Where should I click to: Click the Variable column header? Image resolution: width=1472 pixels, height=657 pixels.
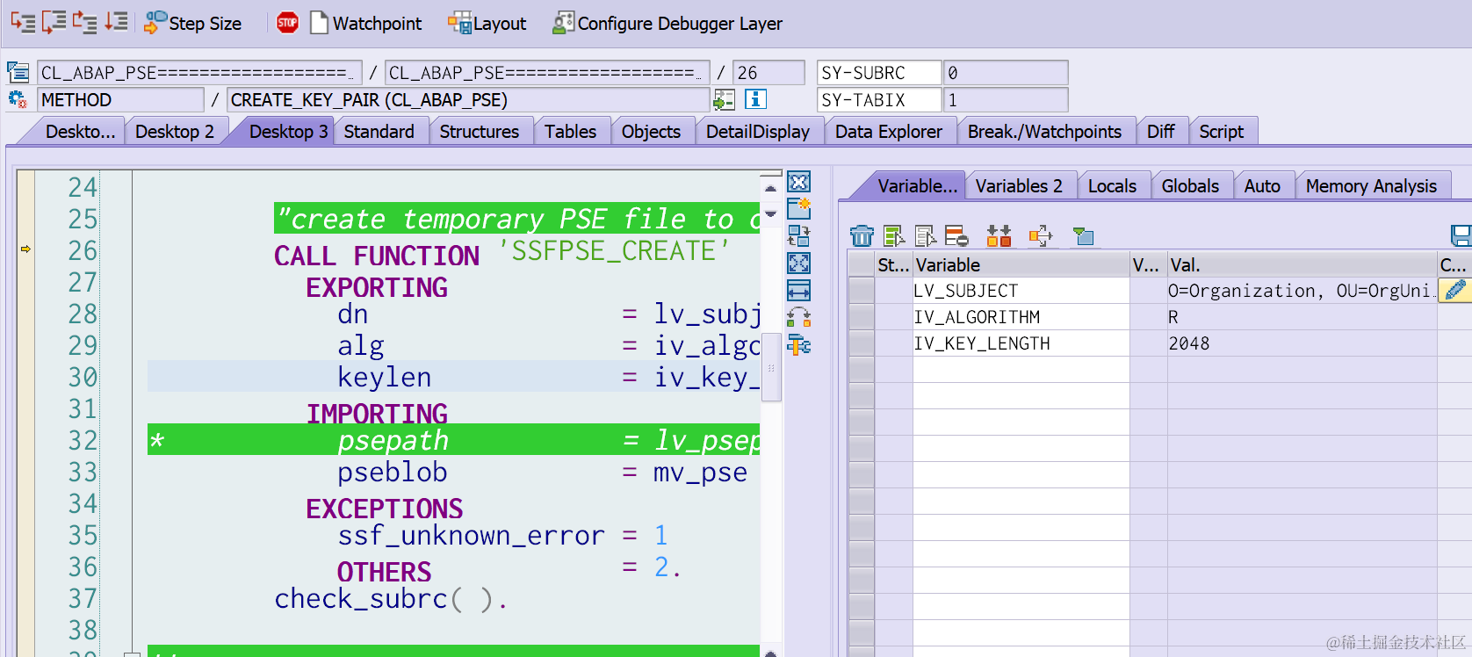point(1021,264)
